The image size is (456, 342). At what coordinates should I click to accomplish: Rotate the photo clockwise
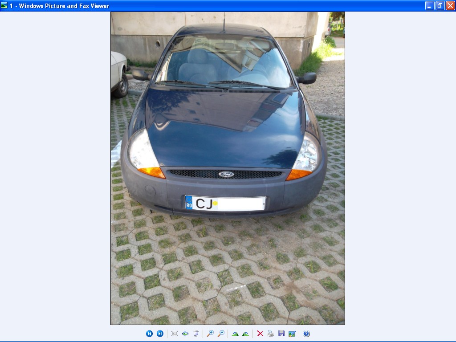tap(235, 334)
